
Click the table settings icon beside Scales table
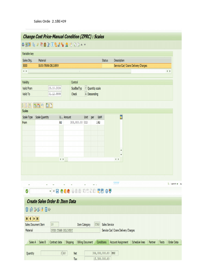121,117
